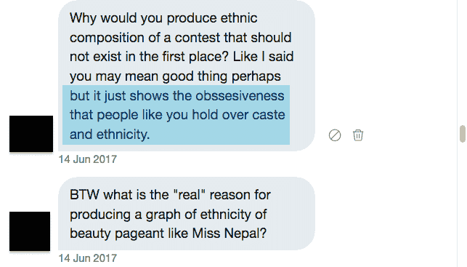The width and height of the screenshot is (467, 267).
Task: Click the line "producing a graph of ethnicity of"
Action: 168,214
